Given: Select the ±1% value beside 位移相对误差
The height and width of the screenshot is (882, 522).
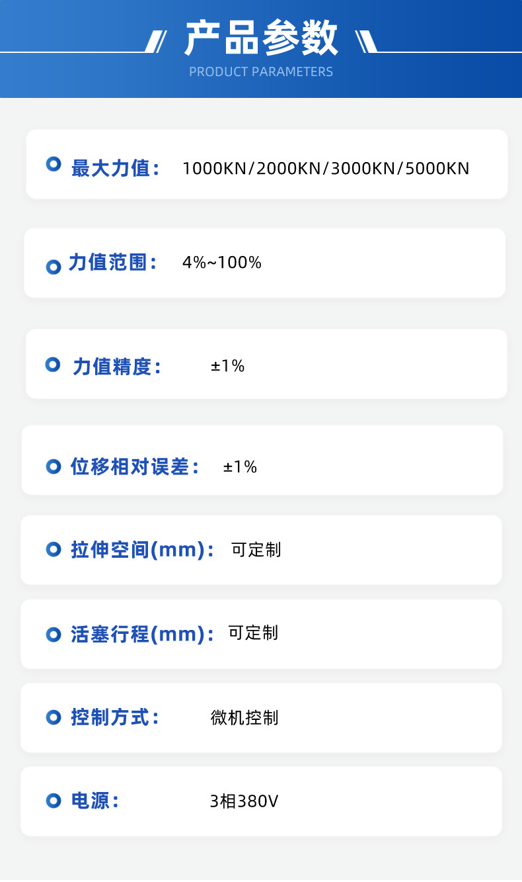Looking at the screenshot, I should (241, 467).
